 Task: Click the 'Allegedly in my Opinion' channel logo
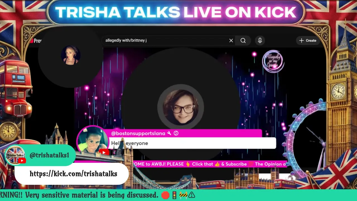pyautogui.click(x=273, y=61)
